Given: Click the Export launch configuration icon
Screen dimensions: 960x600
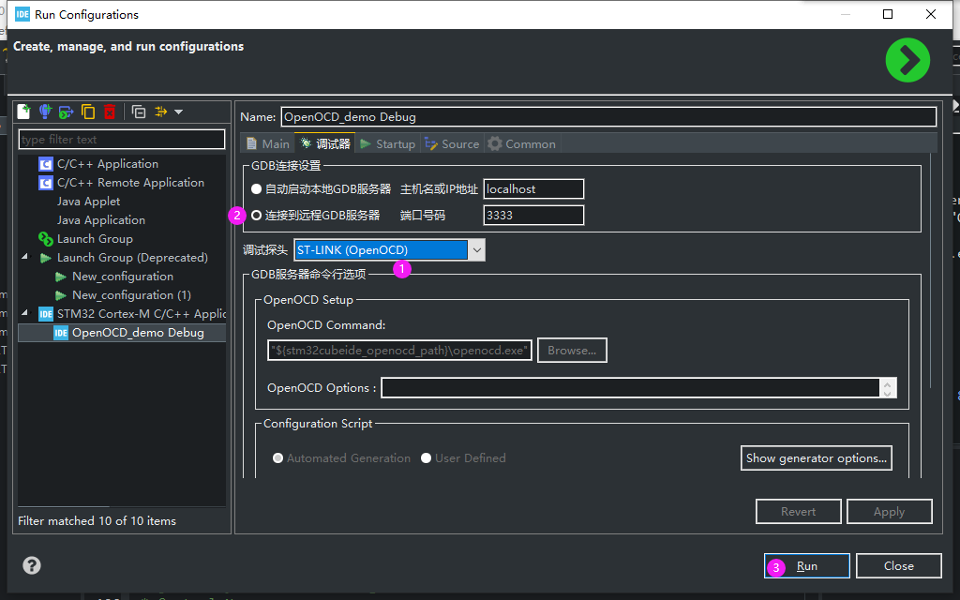Looking at the screenshot, I should point(67,112).
